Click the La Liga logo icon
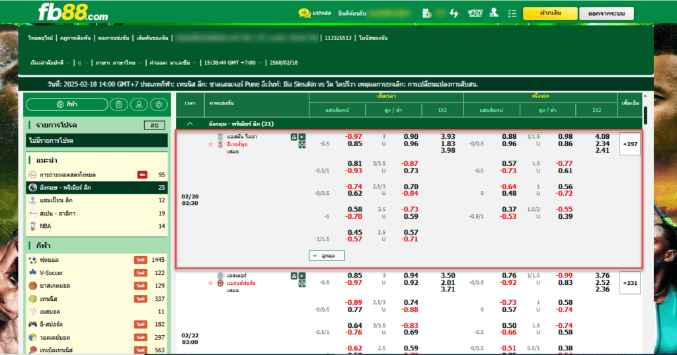 coord(32,214)
